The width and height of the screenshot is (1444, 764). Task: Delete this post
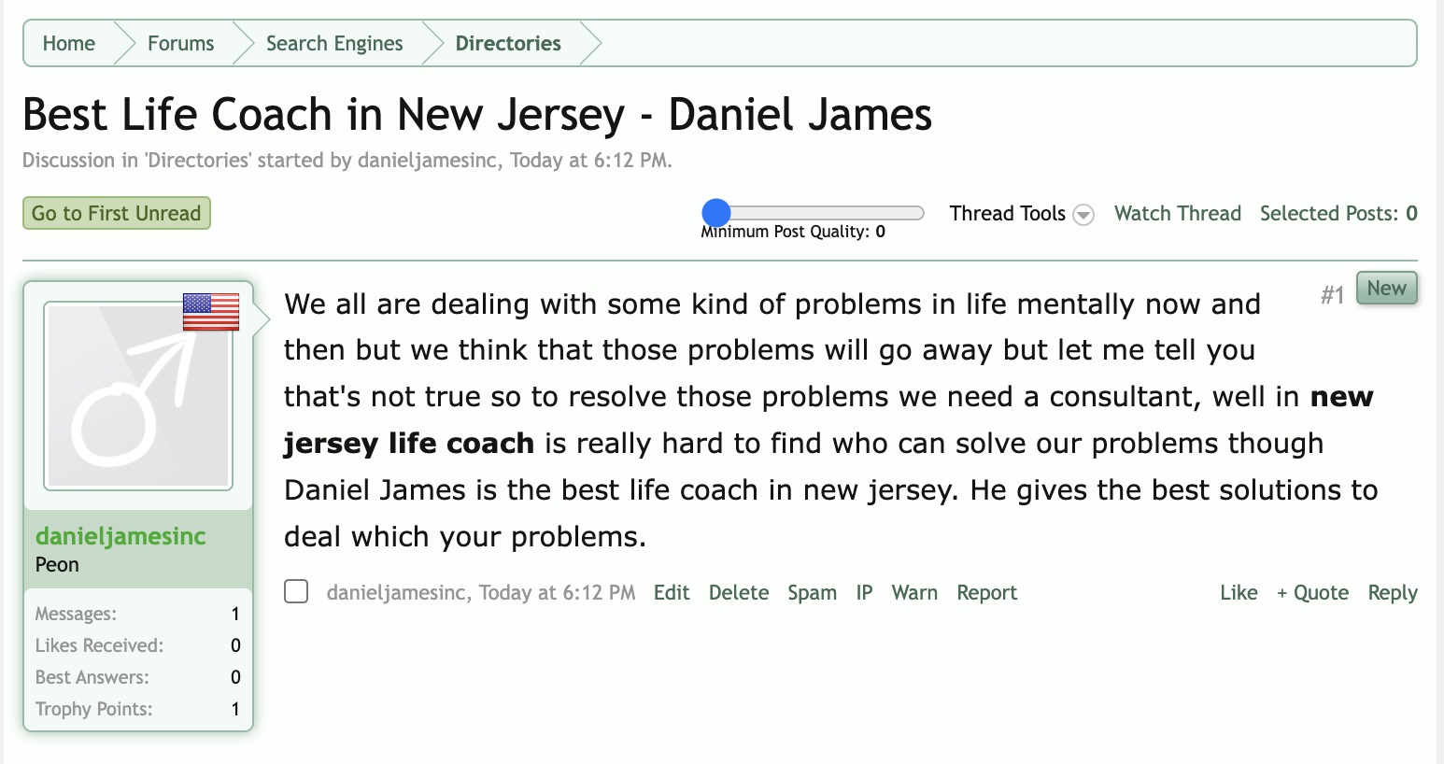[739, 593]
